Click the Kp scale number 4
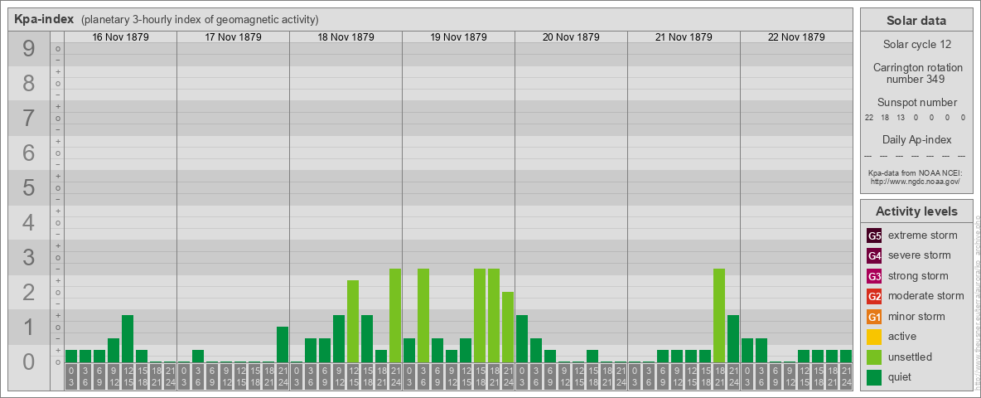 (x=29, y=223)
